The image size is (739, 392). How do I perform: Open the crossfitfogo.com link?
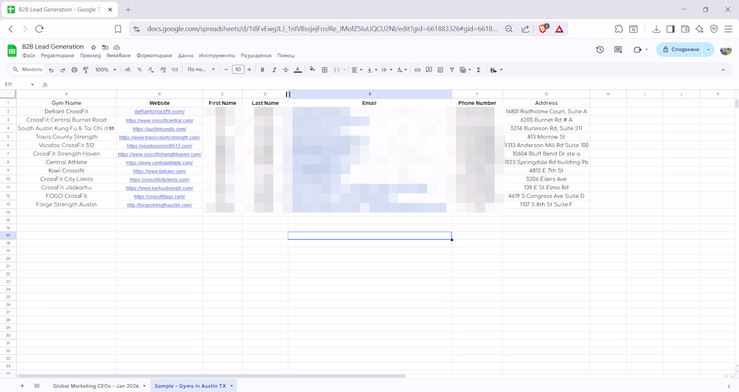point(159,197)
